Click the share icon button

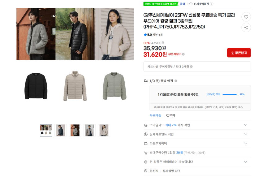coord(246,28)
